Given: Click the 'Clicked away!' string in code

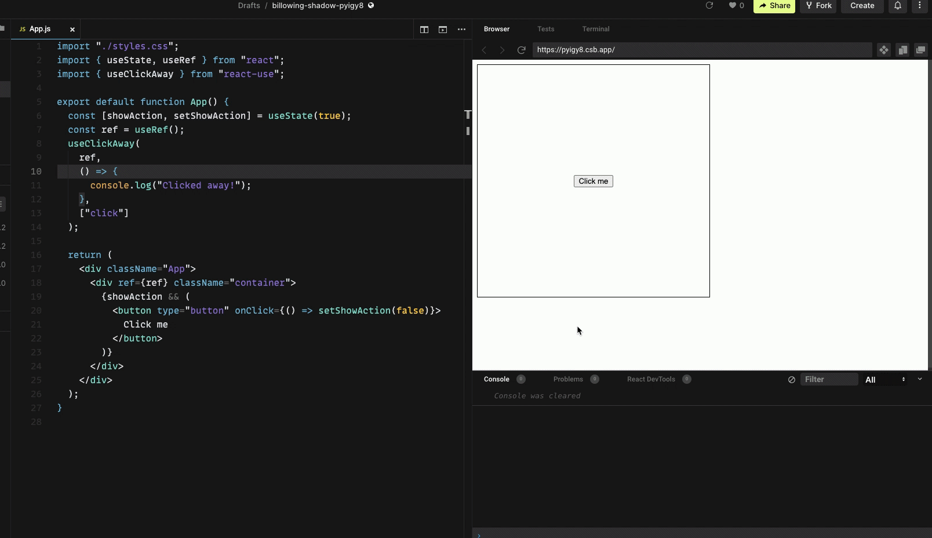Looking at the screenshot, I should point(198,186).
